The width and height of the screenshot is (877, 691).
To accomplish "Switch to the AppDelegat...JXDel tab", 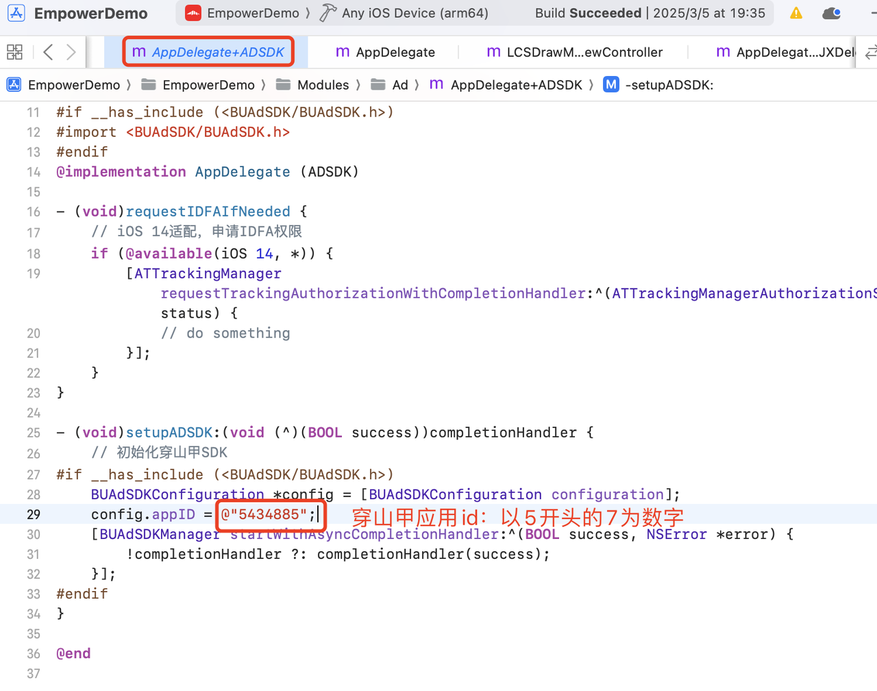I will pyautogui.click(x=786, y=52).
